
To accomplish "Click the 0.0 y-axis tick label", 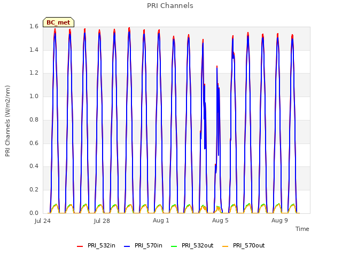I will [34, 213].
